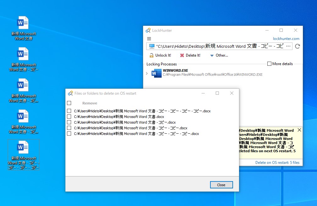The width and height of the screenshot is (317, 206).
Task: Enable the More details checkbox
Action: (x=270, y=64)
